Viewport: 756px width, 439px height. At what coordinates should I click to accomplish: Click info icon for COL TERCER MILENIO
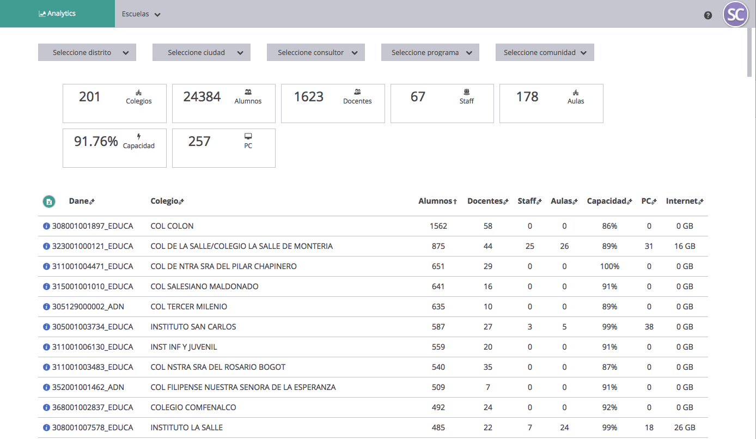point(46,307)
